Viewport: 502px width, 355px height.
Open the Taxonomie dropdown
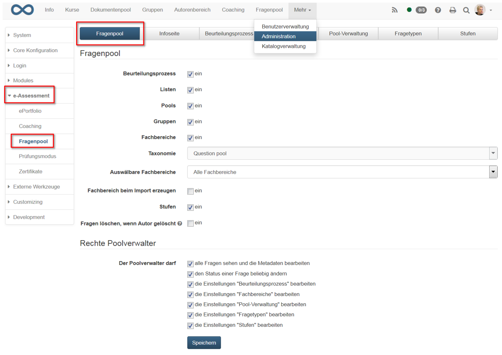point(342,153)
